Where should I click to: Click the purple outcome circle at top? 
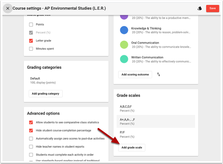coord(124,16)
